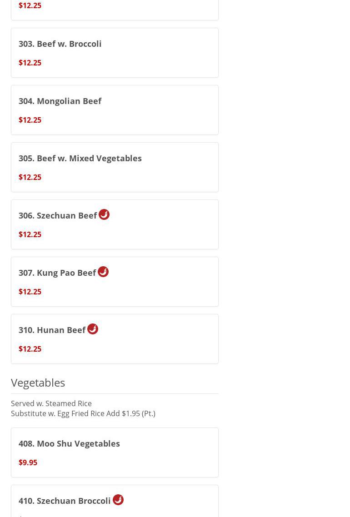Viewport: 350px width, 517px height.
Task: Click the Substitute w. Egg Fried Rice note
Action: [83, 413]
